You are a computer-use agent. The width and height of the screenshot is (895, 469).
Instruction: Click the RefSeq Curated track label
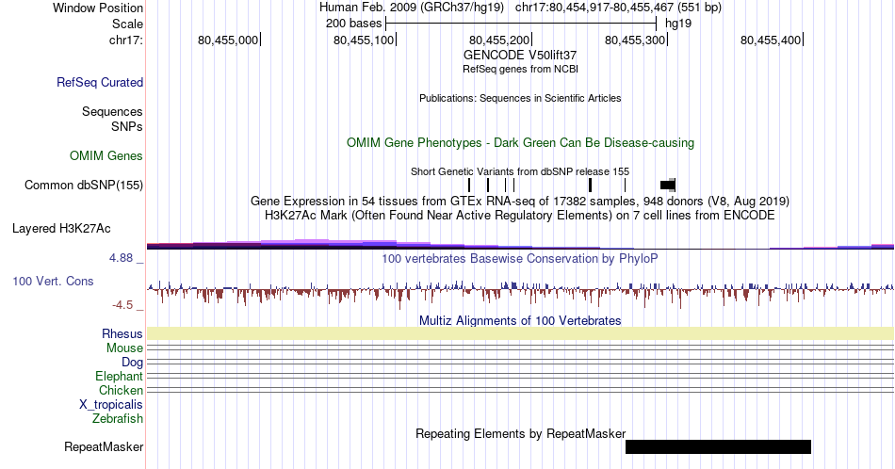(x=100, y=82)
